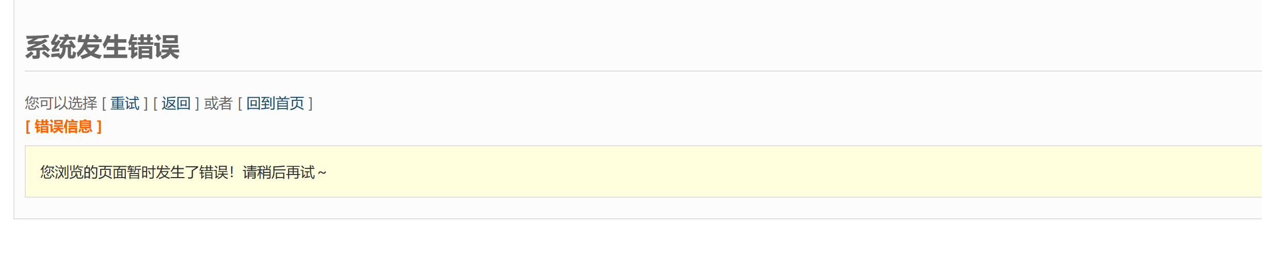Click the 您浏览的页面暂时发生了错误 message text
This screenshot has height=278, width=1262.
(x=134, y=172)
